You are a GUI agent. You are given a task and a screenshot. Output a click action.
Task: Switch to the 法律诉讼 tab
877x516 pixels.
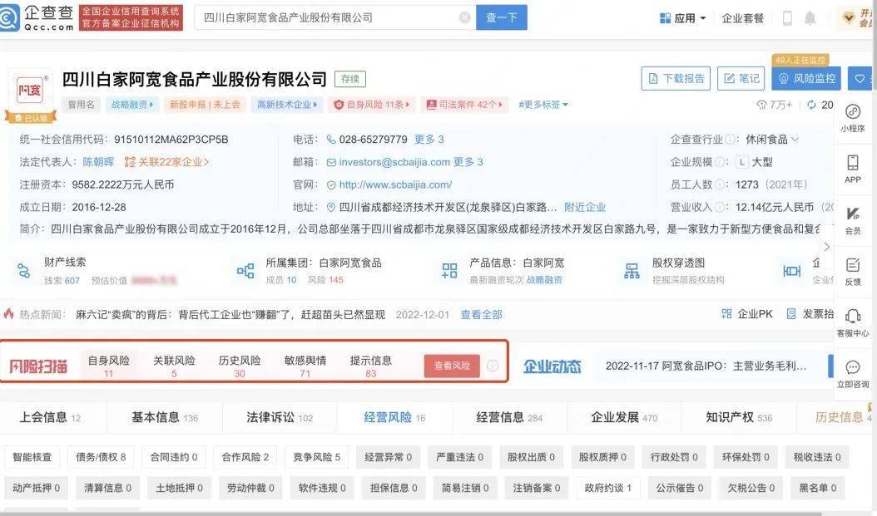point(280,417)
